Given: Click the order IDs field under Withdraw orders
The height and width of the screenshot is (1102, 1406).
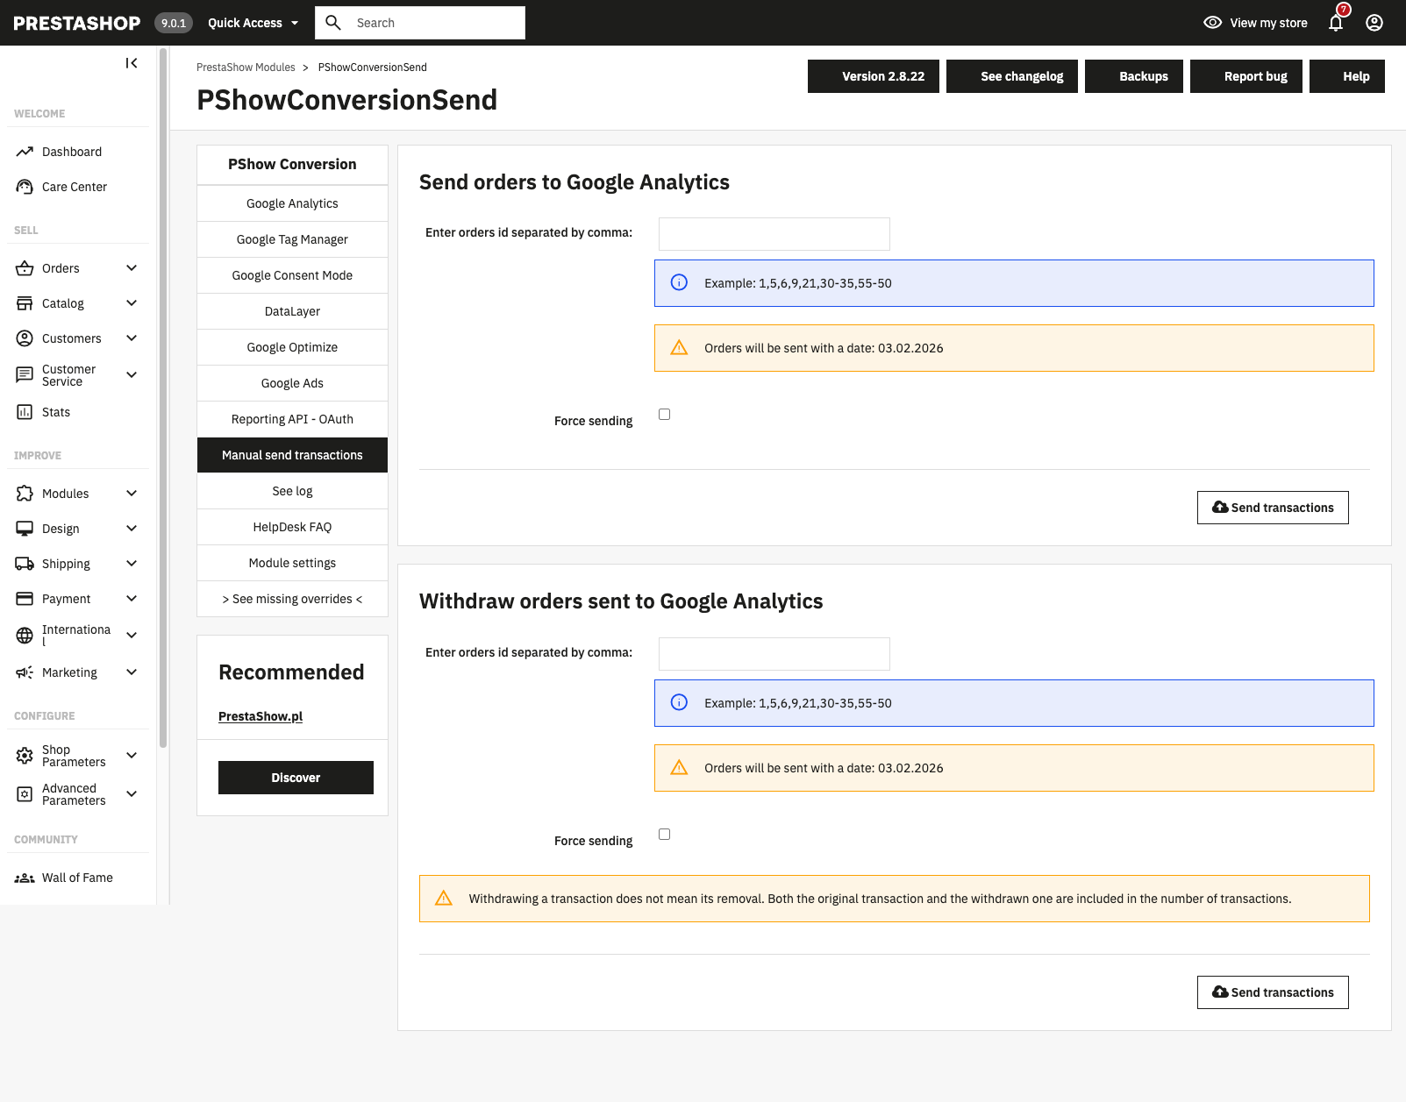Looking at the screenshot, I should pyautogui.click(x=774, y=654).
